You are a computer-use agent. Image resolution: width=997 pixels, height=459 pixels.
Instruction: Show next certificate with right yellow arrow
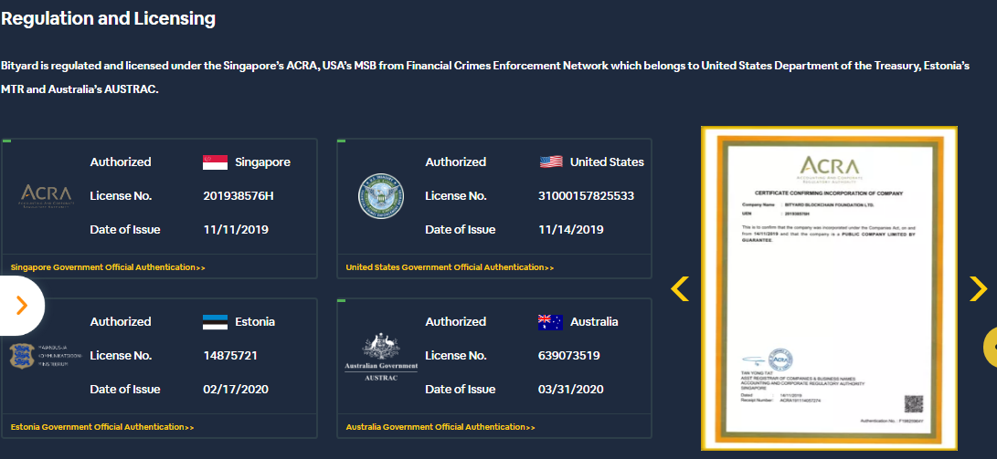coord(977,288)
